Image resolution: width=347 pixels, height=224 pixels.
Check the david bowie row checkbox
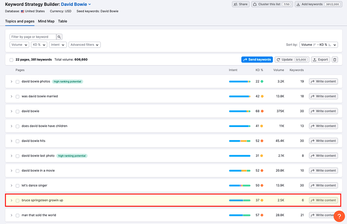[17, 111]
